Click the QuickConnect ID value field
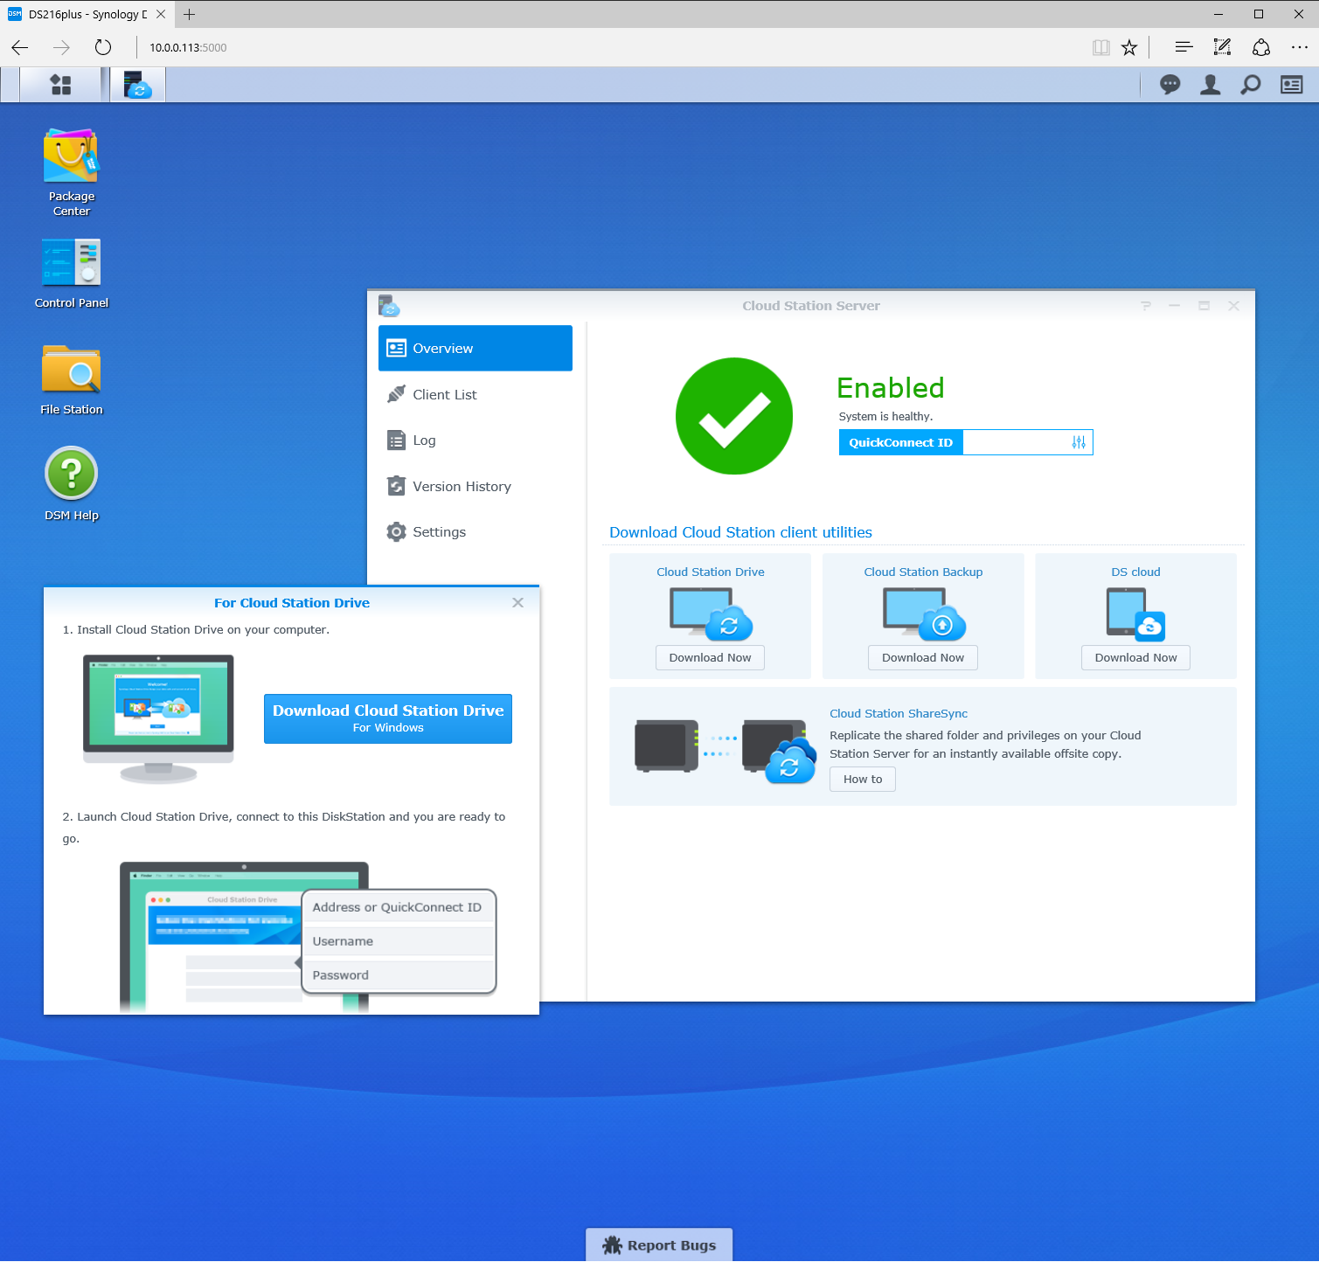This screenshot has height=1262, width=1319. [x=1016, y=442]
